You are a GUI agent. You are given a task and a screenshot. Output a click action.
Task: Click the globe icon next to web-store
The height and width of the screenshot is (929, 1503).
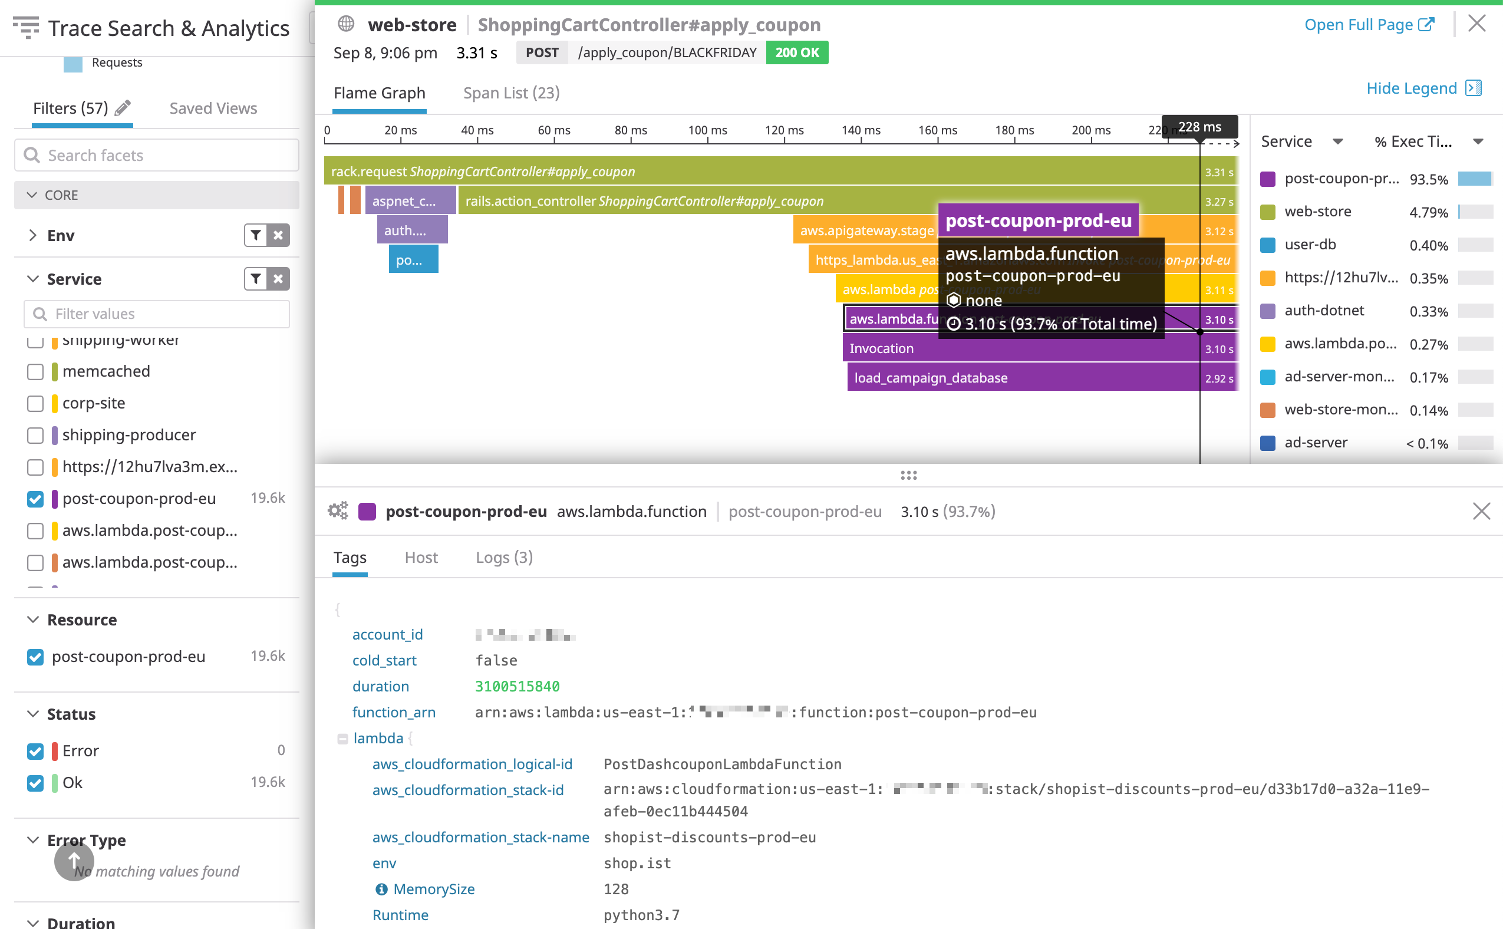tap(346, 24)
